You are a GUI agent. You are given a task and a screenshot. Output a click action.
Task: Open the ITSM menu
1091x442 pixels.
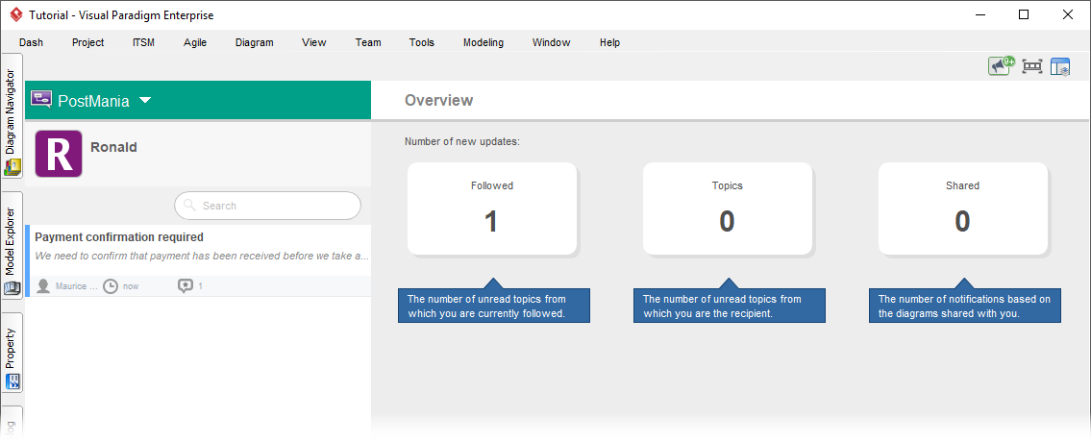coord(143,42)
